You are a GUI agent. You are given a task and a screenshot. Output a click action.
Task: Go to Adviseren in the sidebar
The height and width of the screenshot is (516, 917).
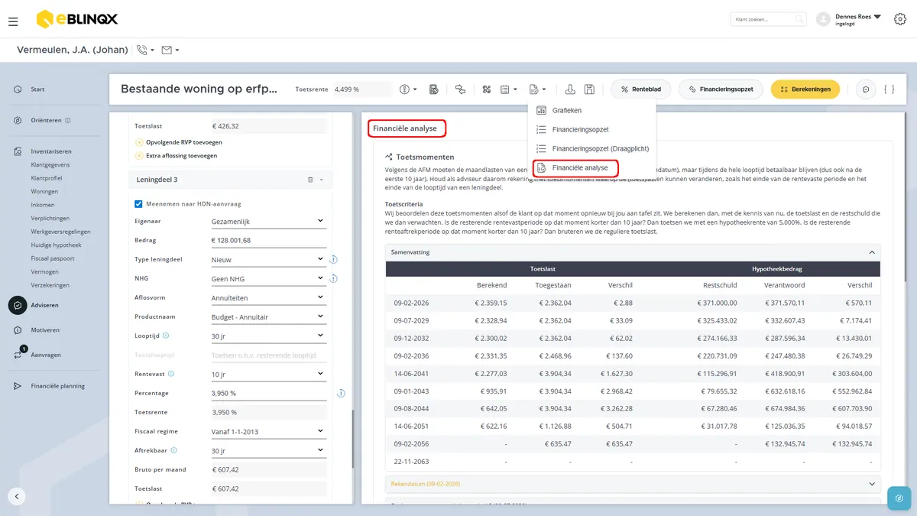click(44, 305)
